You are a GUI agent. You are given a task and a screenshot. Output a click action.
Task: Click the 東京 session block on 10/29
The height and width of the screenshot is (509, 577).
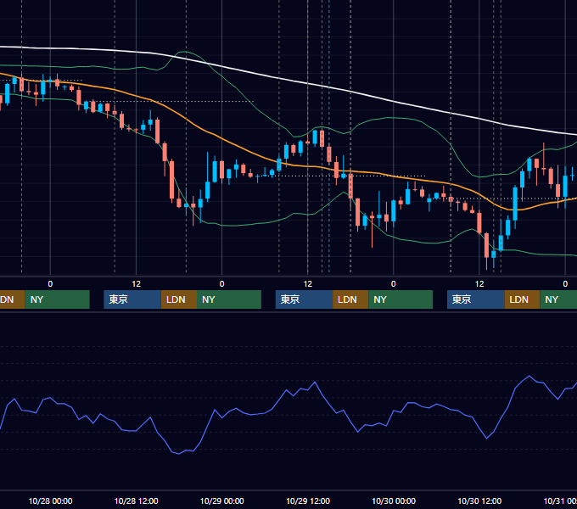(x=305, y=299)
